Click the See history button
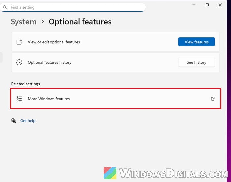The width and height of the screenshot is (231, 182). tap(196, 62)
